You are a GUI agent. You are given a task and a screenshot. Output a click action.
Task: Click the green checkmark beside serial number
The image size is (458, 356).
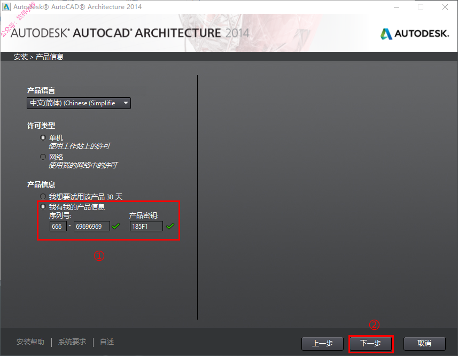(116, 226)
